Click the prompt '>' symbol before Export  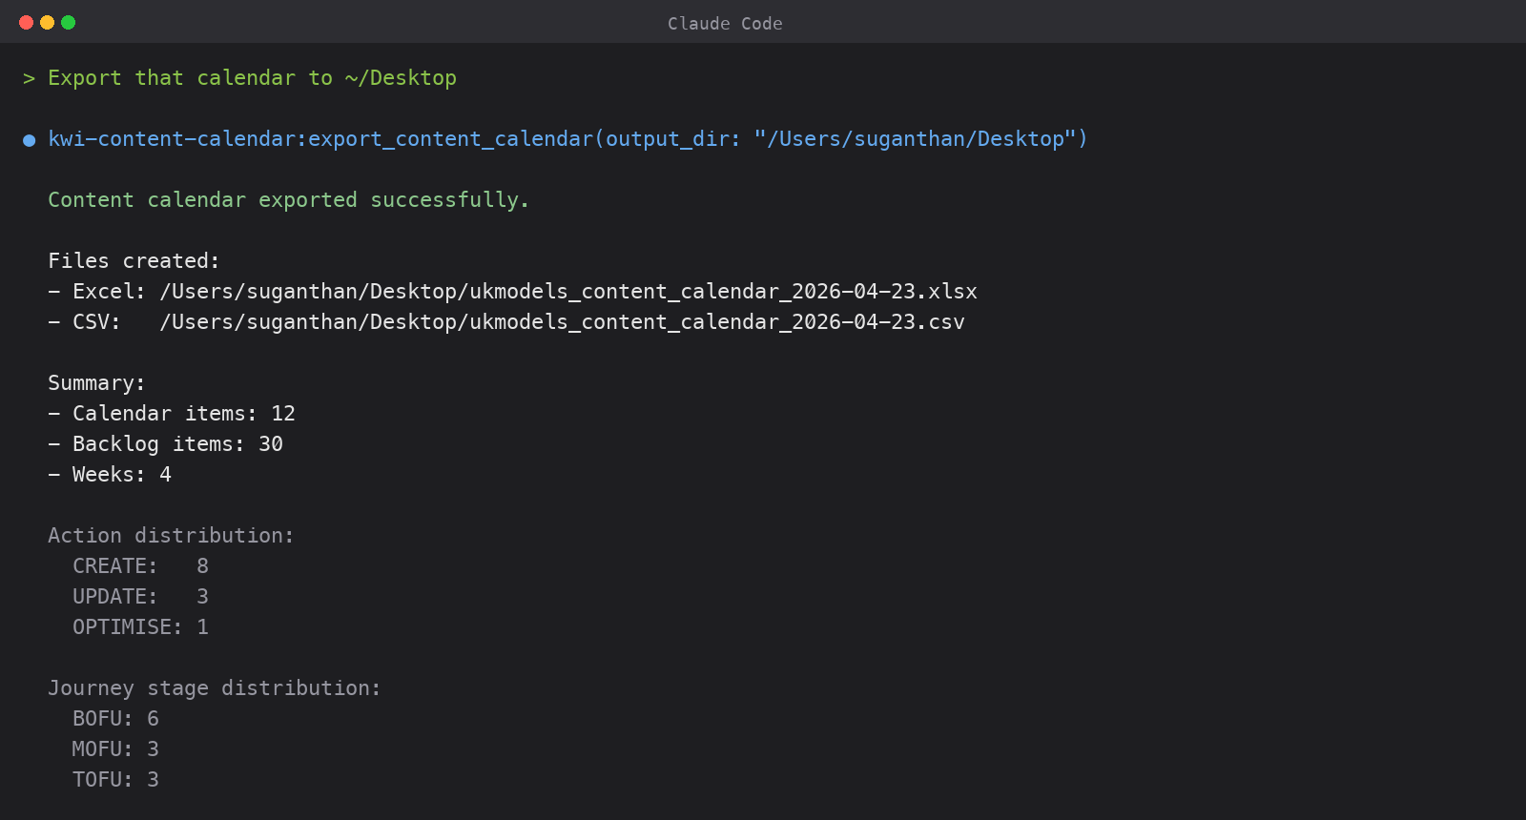[x=29, y=78]
